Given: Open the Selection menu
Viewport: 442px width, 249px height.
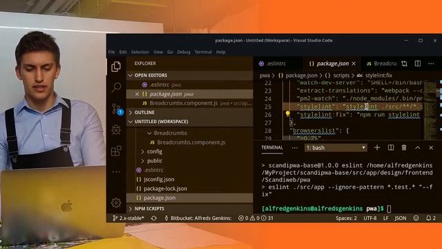Looking at the screenshot, I should click(x=140, y=52).
